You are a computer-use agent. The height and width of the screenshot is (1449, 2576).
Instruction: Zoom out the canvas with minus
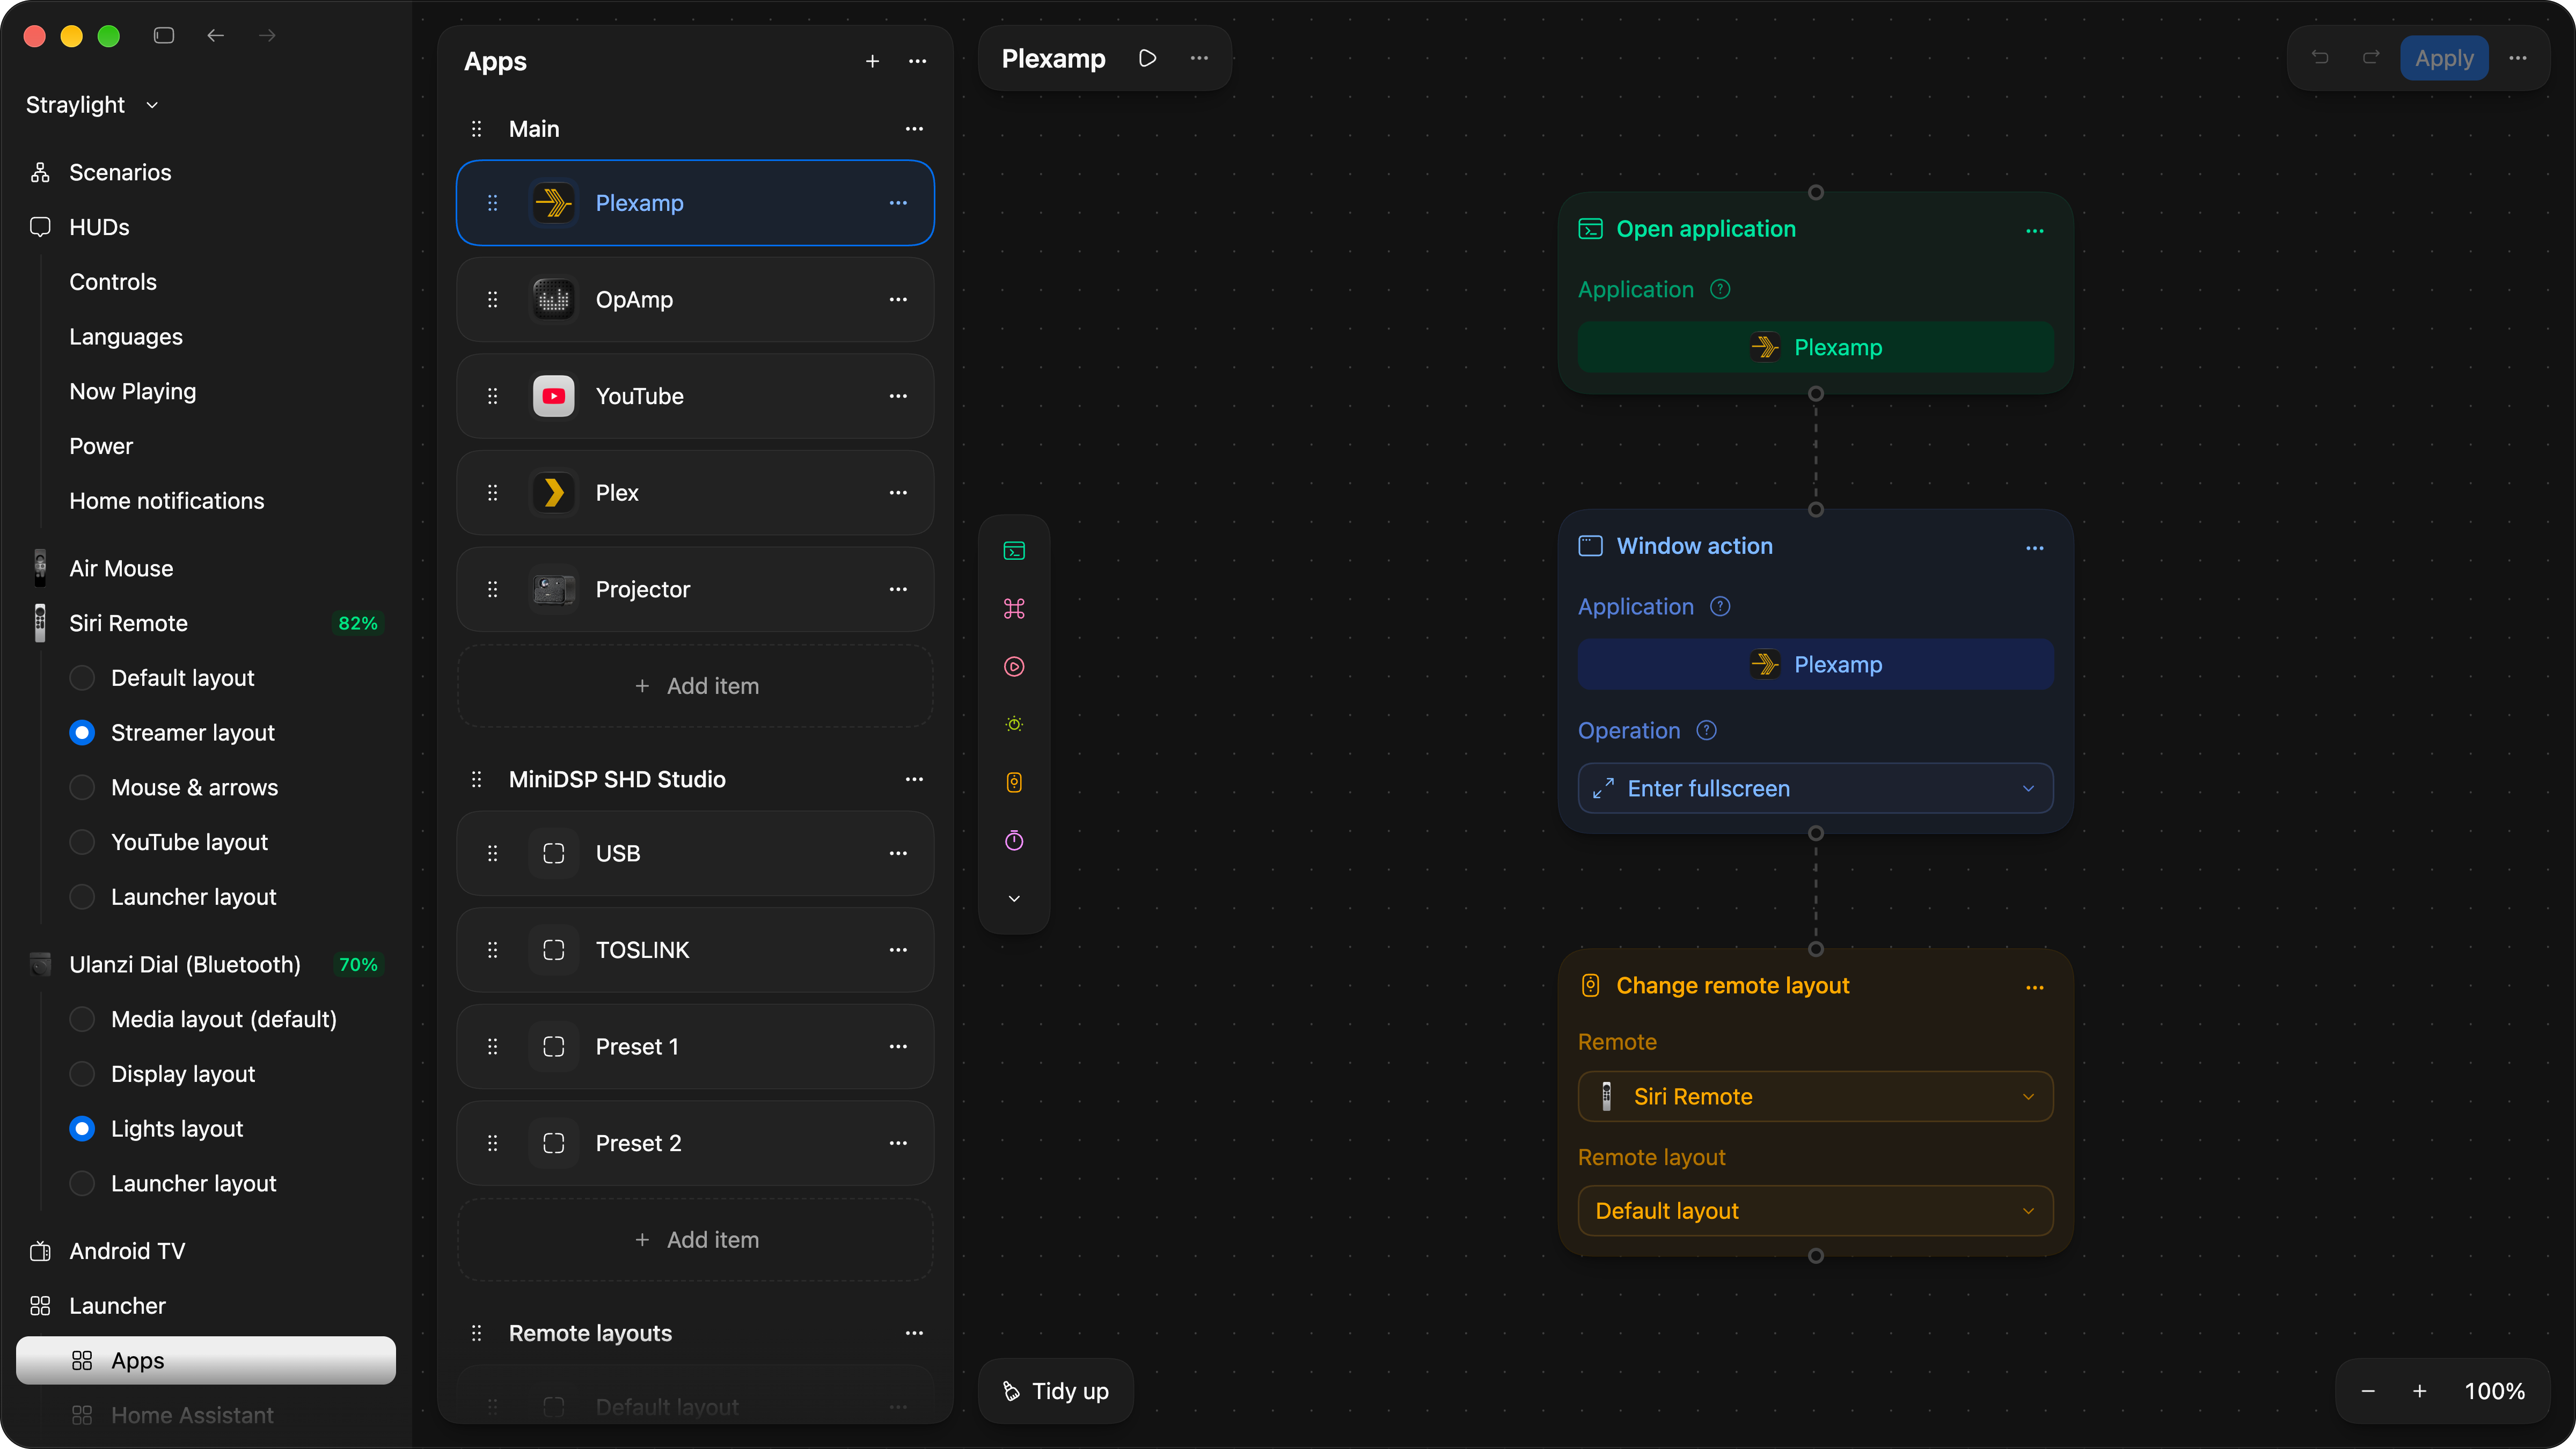coord(2368,1392)
